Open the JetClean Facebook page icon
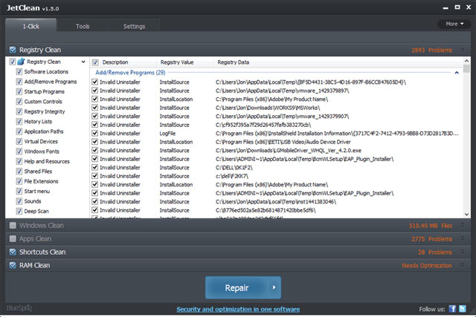This screenshot has height=317, width=476. tap(453, 308)
